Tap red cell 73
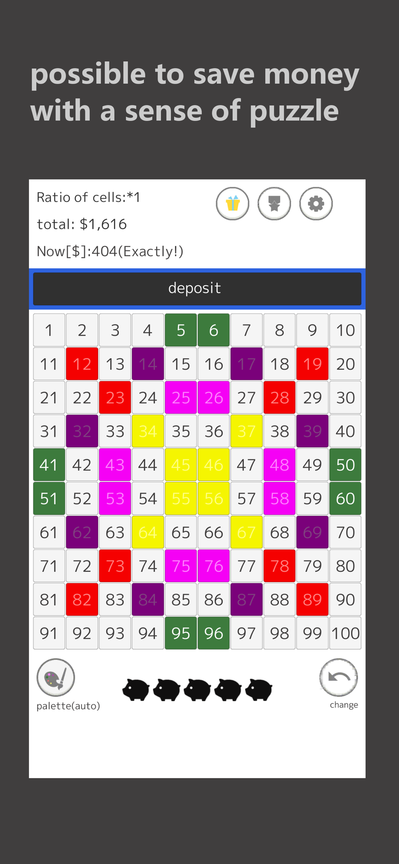 click(115, 566)
